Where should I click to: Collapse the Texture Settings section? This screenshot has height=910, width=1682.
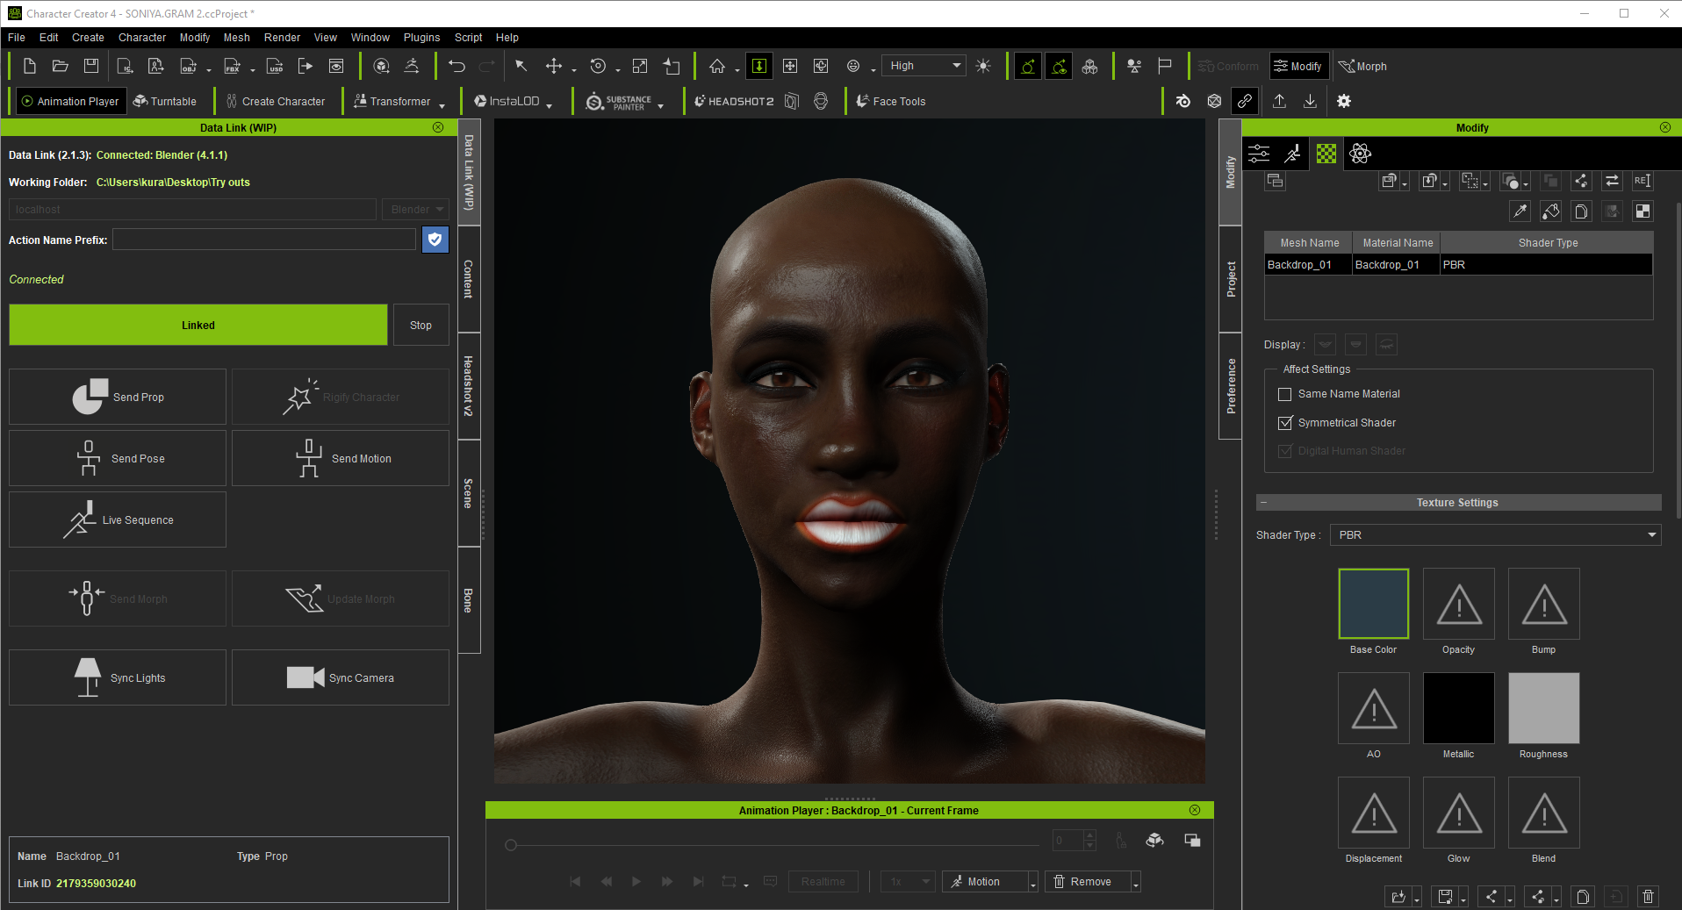pyautogui.click(x=1263, y=503)
